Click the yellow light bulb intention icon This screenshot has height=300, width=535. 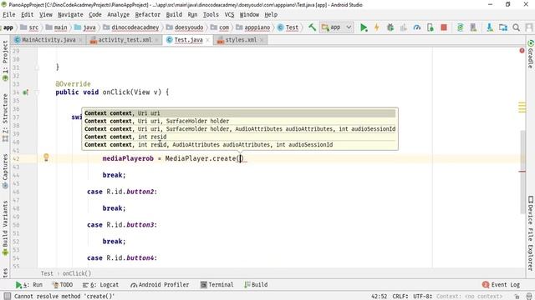tap(46, 157)
